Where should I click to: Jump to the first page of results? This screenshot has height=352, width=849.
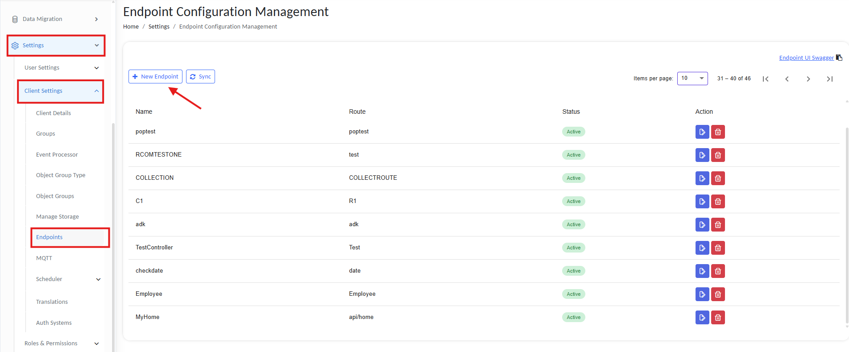pyautogui.click(x=766, y=79)
